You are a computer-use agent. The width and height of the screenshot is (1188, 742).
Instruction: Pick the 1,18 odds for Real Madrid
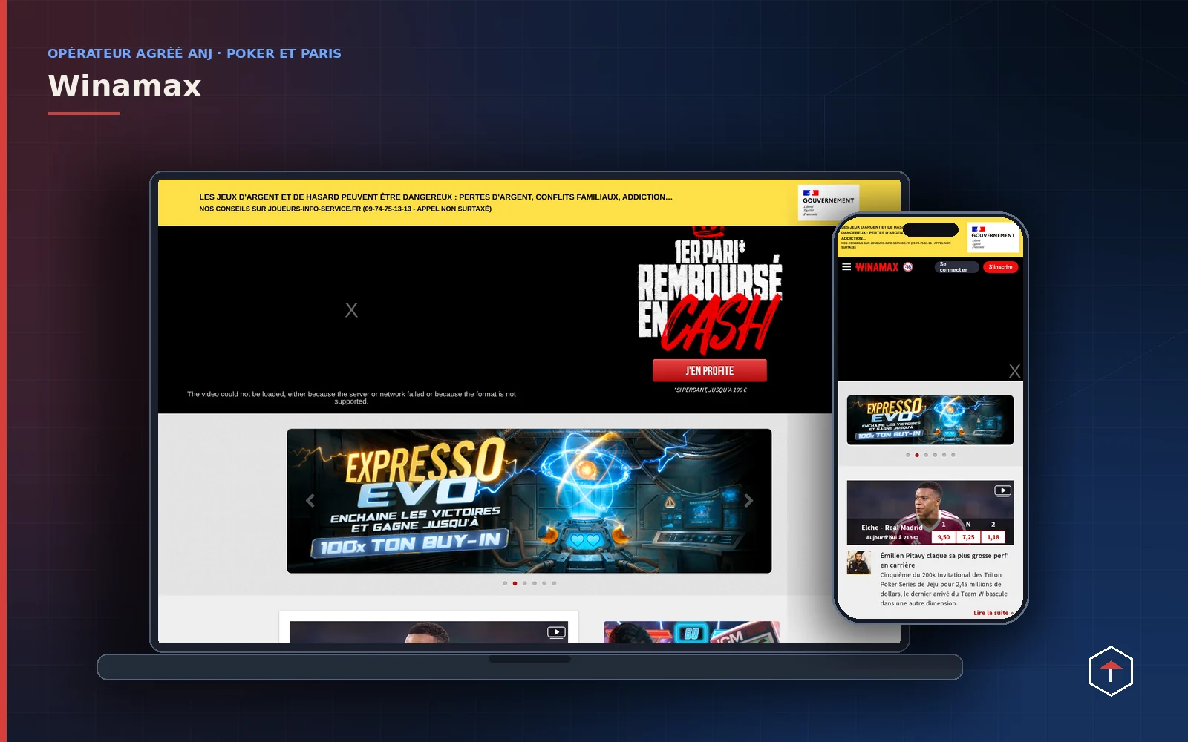point(993,537)
